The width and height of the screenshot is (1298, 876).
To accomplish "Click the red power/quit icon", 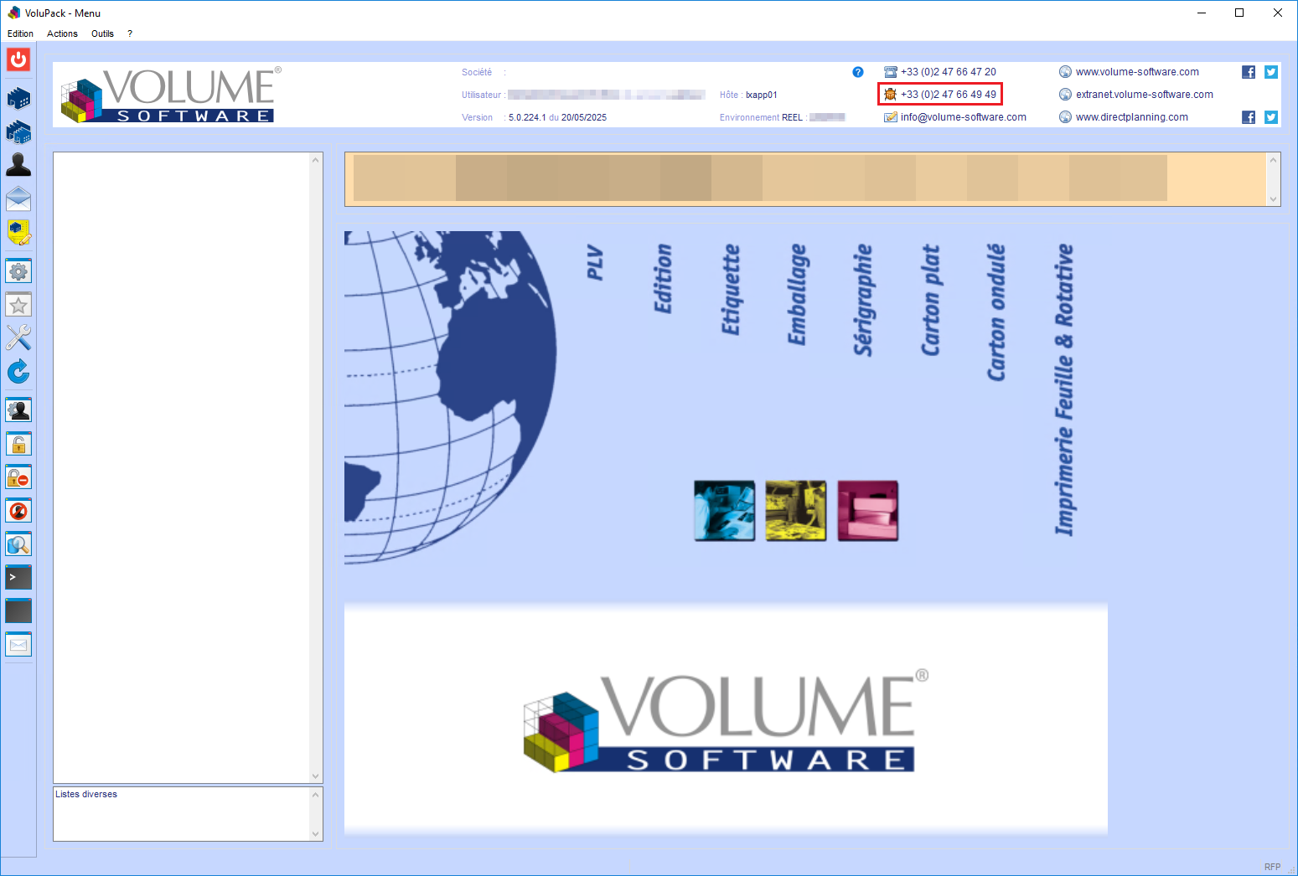I will pyautogui.click(x=18, y=59).
